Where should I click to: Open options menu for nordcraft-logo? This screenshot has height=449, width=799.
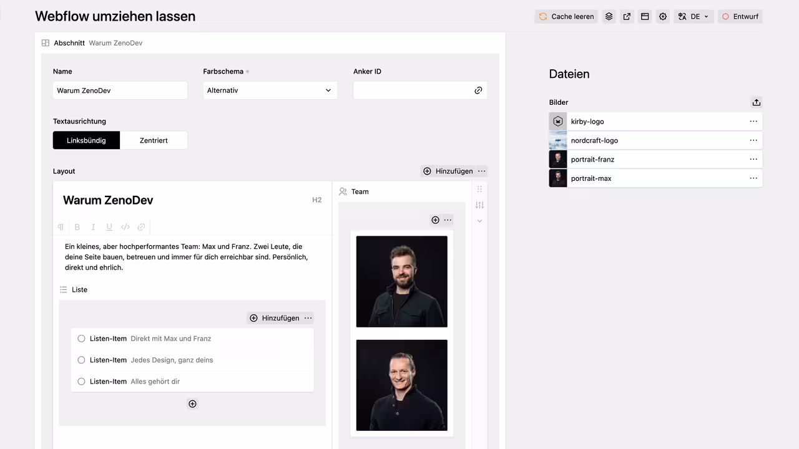point(753,140)
